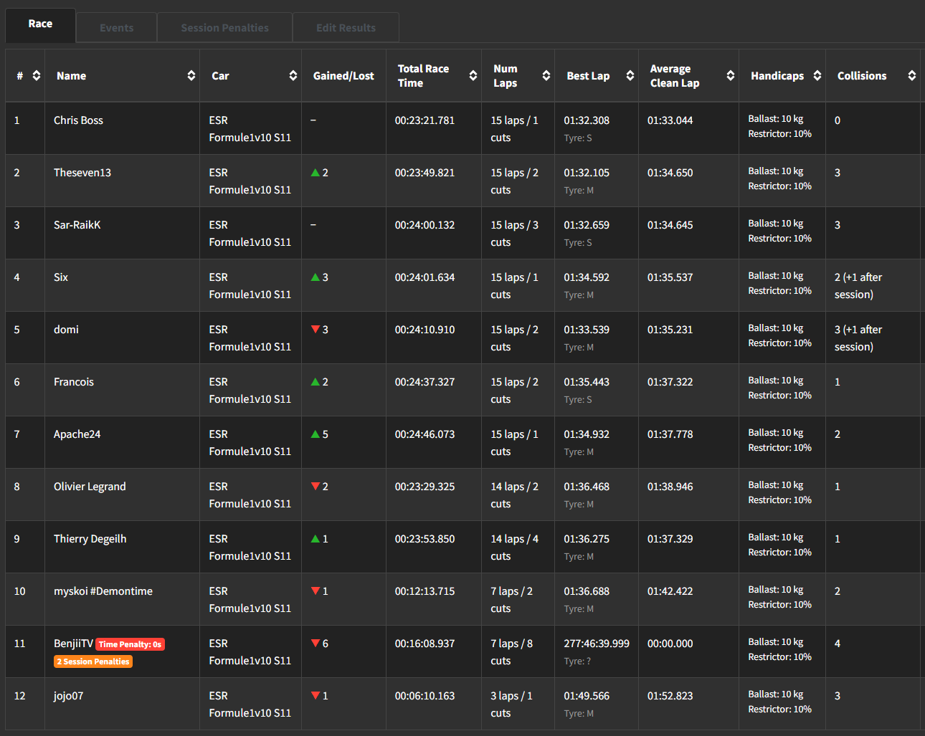Sort by Average Clean Lap arrows
Viewport: 925px width, 736px height.
[731, 76]
